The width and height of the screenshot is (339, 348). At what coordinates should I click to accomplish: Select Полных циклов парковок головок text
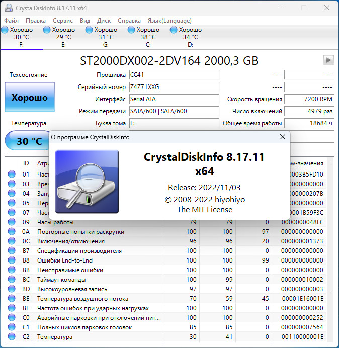point(84,327)
